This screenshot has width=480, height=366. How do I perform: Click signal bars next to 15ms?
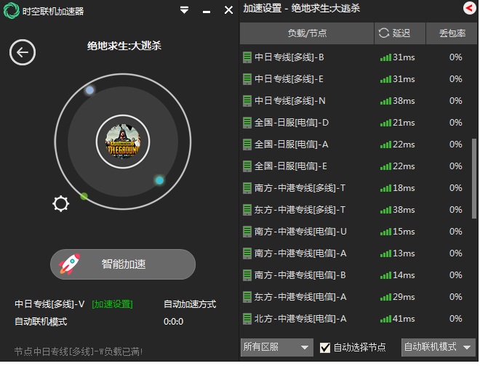[385, 232]
